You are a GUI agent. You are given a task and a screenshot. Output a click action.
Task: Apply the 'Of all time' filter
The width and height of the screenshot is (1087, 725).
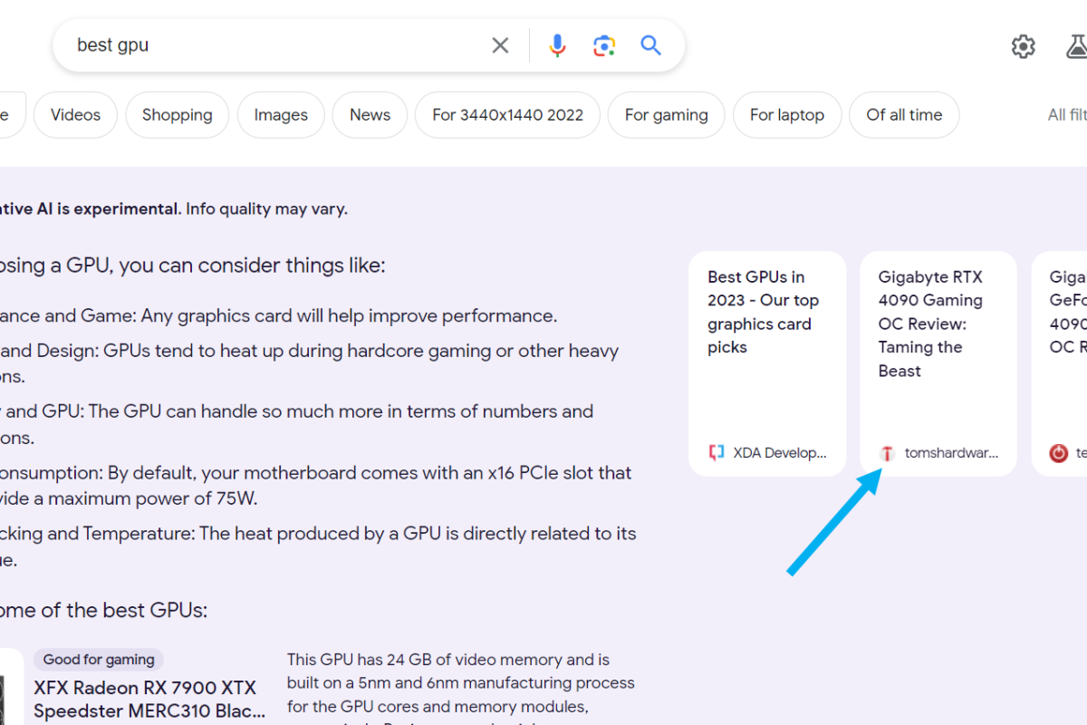click(x=904, y=115)
